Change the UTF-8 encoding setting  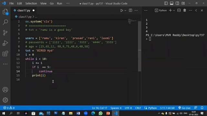(x=128, y=108)
